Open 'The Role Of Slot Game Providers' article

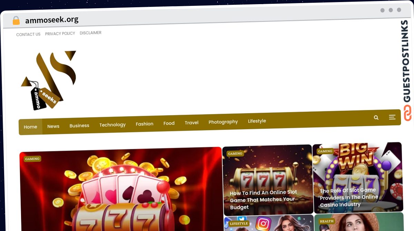pos(349,198)
